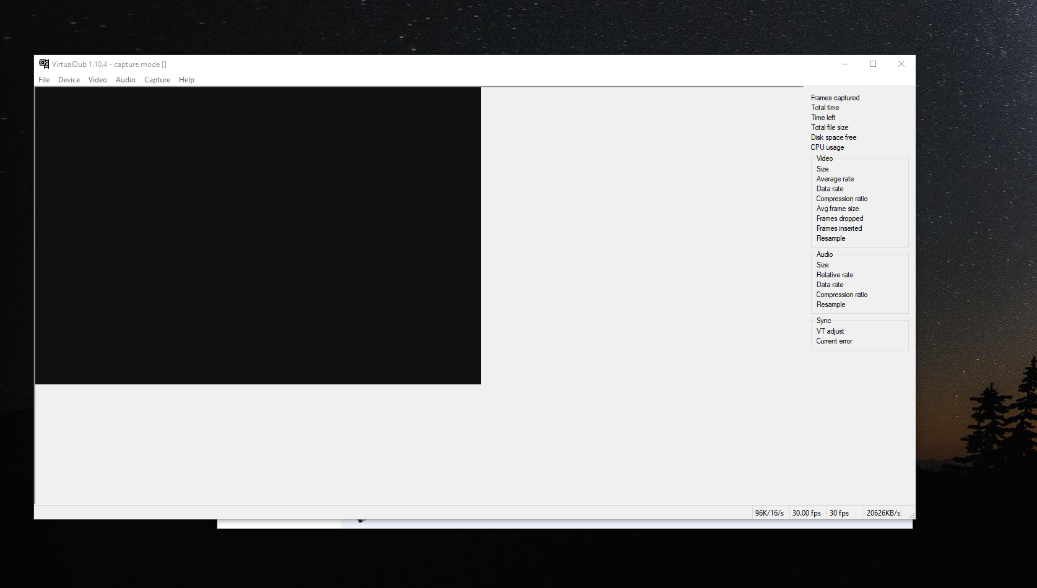
Task: Click the black video preview area
Action: [258, 236]
